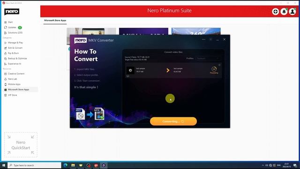Close the MKV Converter window
Image resolution: width=300 pixels, height=169 pixels.
pyautogui.click(x=224, y=39)
